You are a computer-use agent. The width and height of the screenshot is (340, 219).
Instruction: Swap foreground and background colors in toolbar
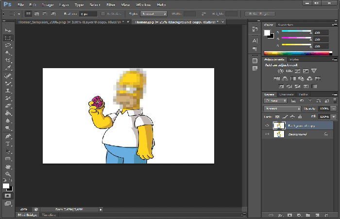point(10,180)
